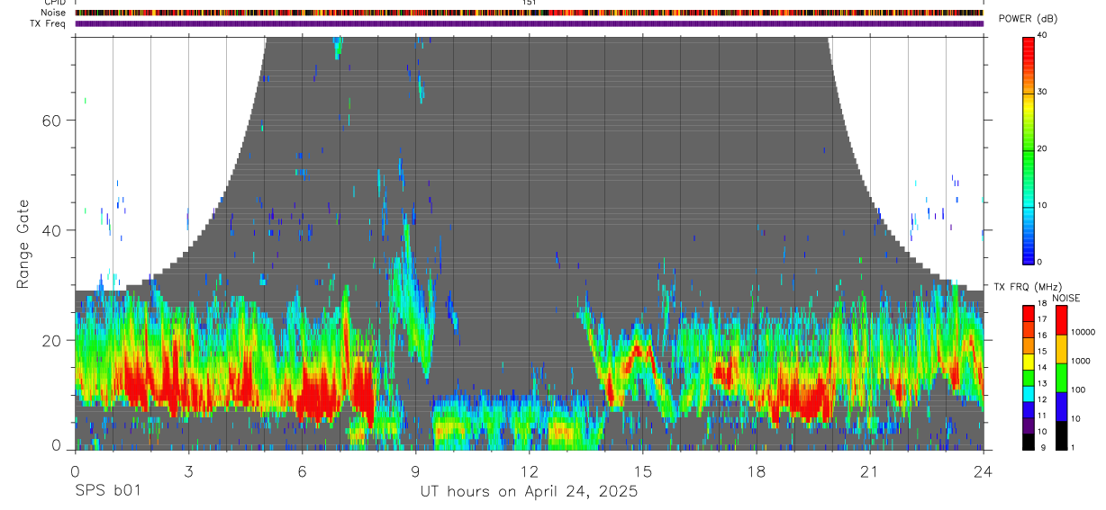This screenshot has width=1106, height=510.
Task: Select the green segment of NOISE scale
Action: (x=1062, y=378)
